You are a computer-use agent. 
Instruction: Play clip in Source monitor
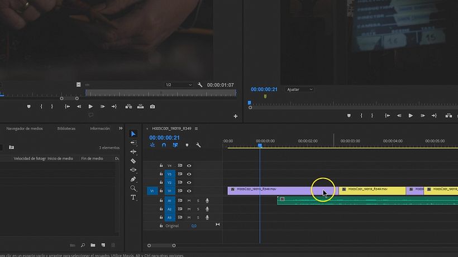point(90,106)
